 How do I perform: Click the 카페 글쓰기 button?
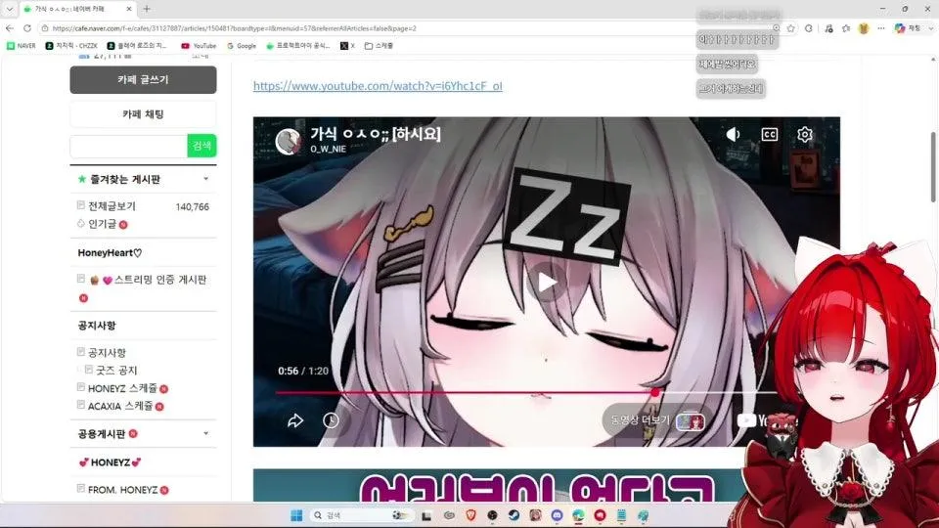pos(143,79)
